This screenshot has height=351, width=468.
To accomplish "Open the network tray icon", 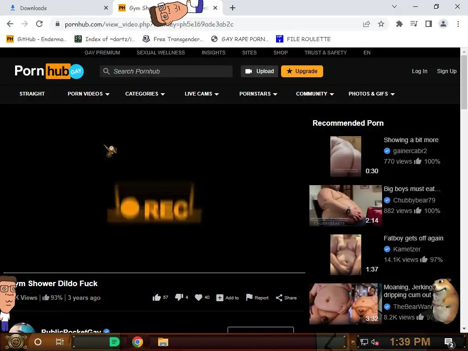I will pos(364,342).
